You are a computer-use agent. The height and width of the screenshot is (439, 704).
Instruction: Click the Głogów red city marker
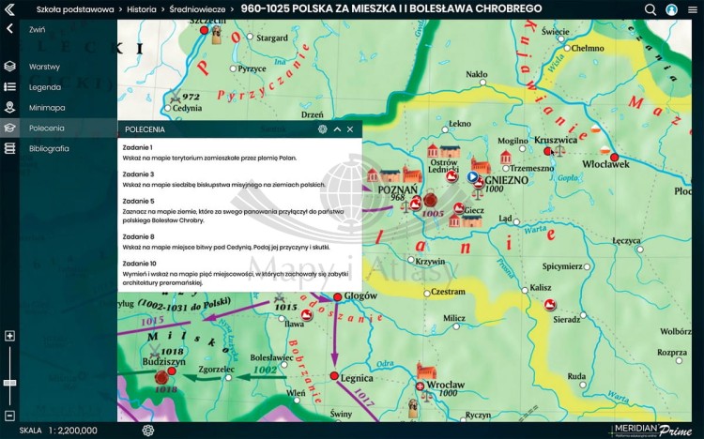pyautogui.click(x=338, y=296)
